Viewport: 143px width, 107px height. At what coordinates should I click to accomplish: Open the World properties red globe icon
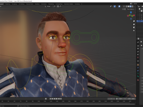pos(138,57)
